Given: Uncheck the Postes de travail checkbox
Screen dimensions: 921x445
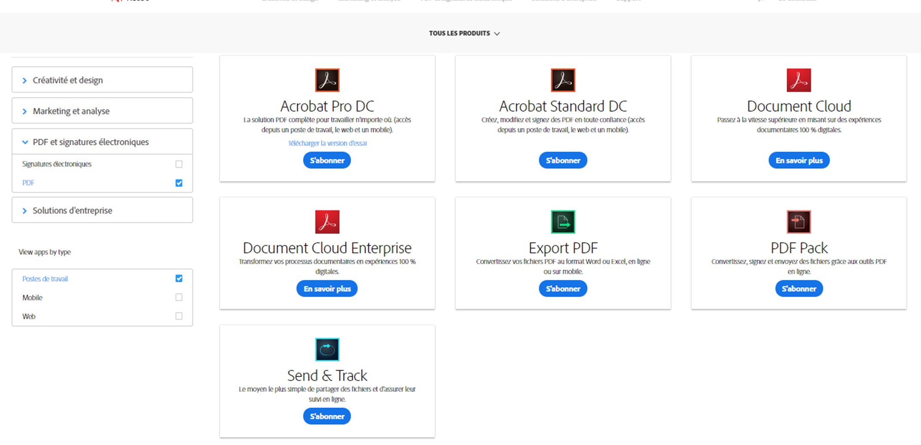Looking at the screenshot, I should pyautogui.click(x=179, y=279).
